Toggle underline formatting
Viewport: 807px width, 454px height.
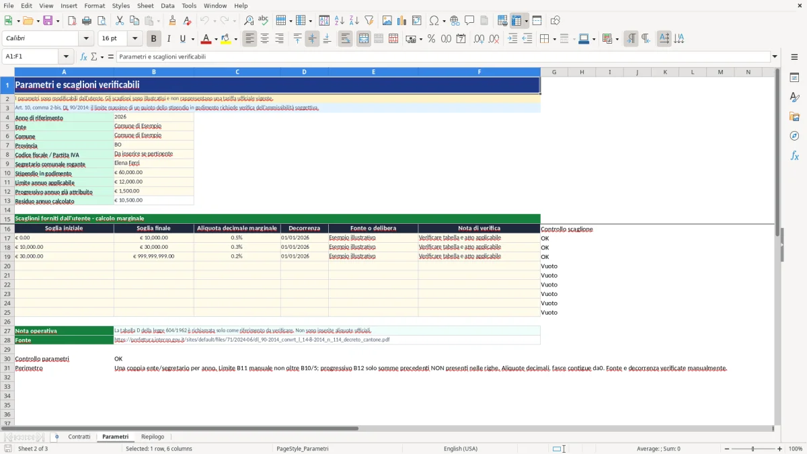pos(182,39)
